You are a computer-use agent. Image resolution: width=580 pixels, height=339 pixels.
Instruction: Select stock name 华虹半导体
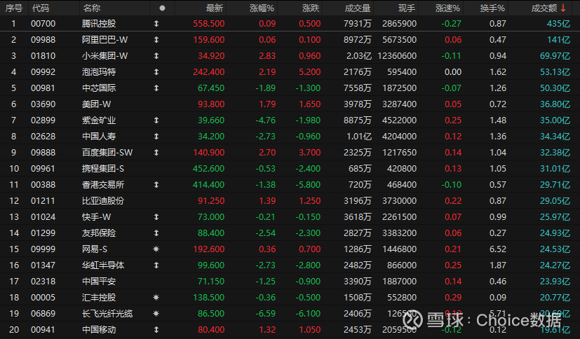(103, 265)
